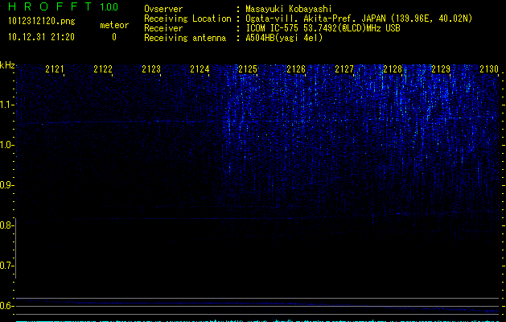
Task: Click the 0.6 frequency axis label
Action: click(6, 306)
